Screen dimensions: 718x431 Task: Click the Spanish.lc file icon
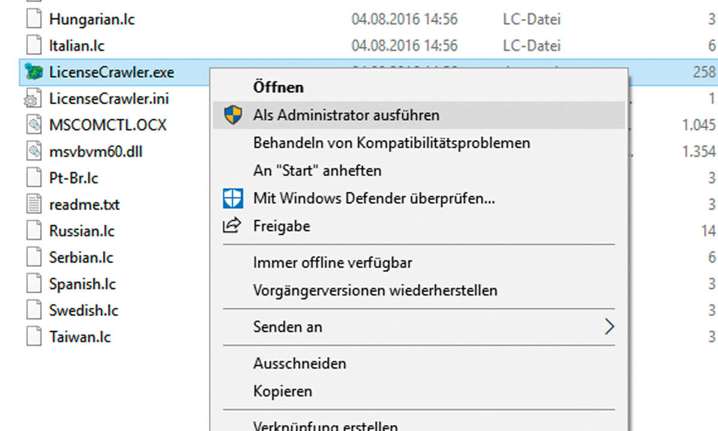[33, 283]
